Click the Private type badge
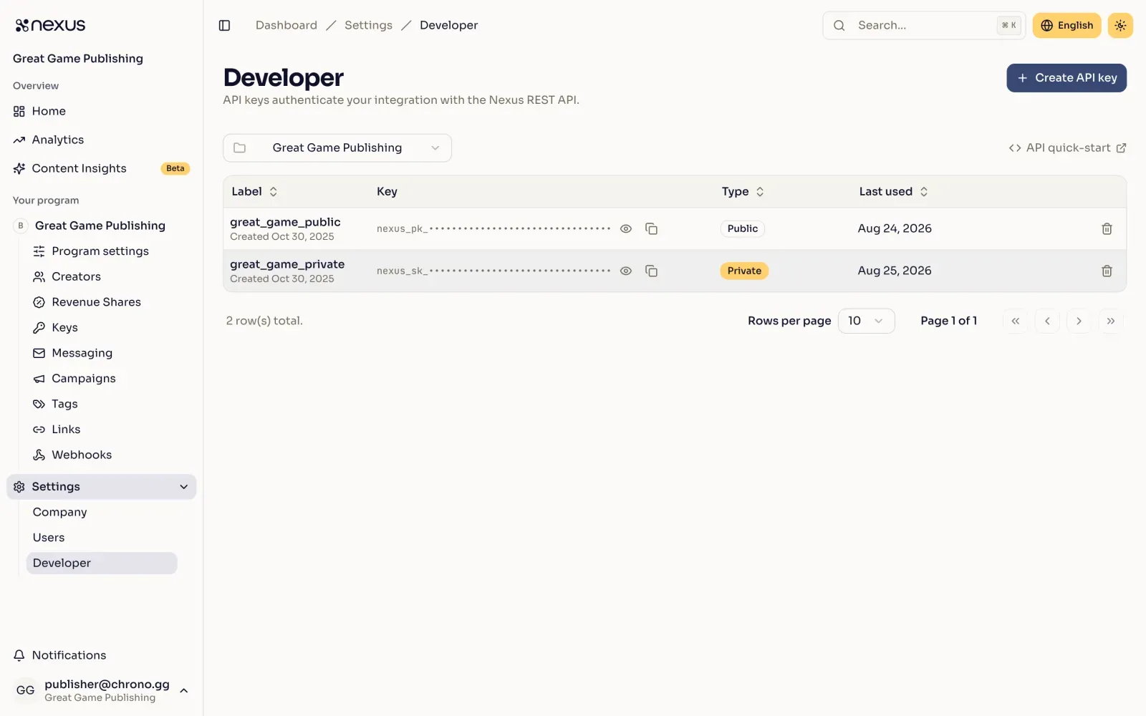1146x716 pixels. tap(744, 271)
